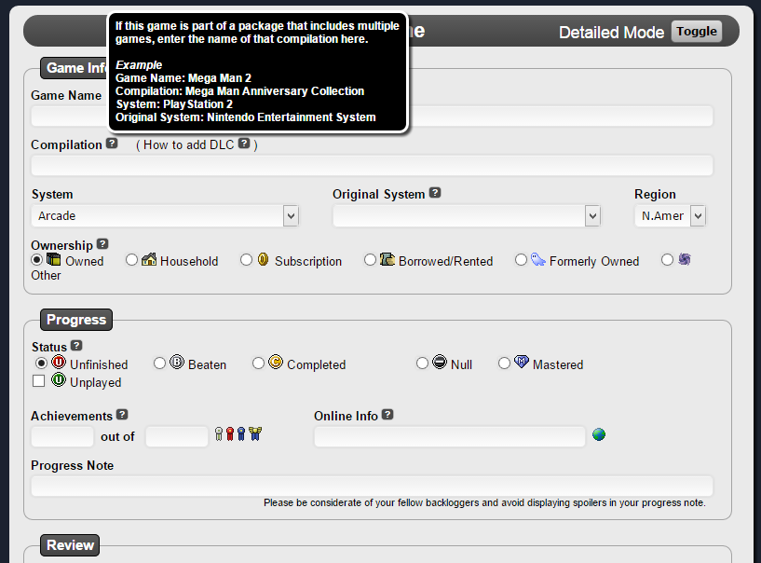Click the Online Info input field
761x563 pixels.
point(450,437)
